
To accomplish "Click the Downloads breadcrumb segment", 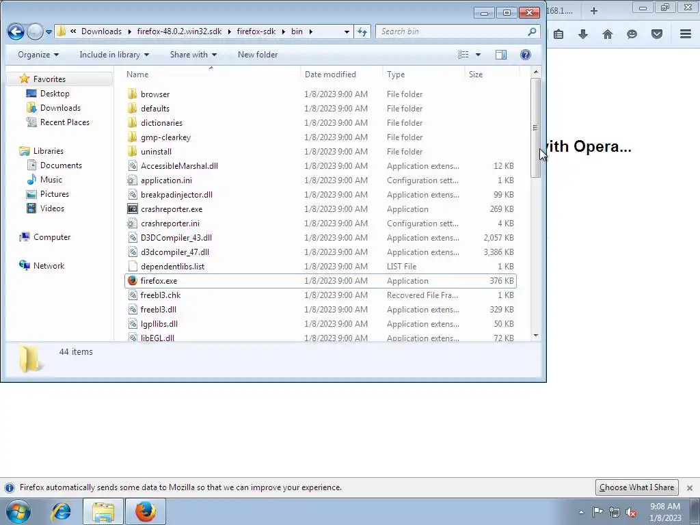I will pyautogui.click(x=101, y=31).
